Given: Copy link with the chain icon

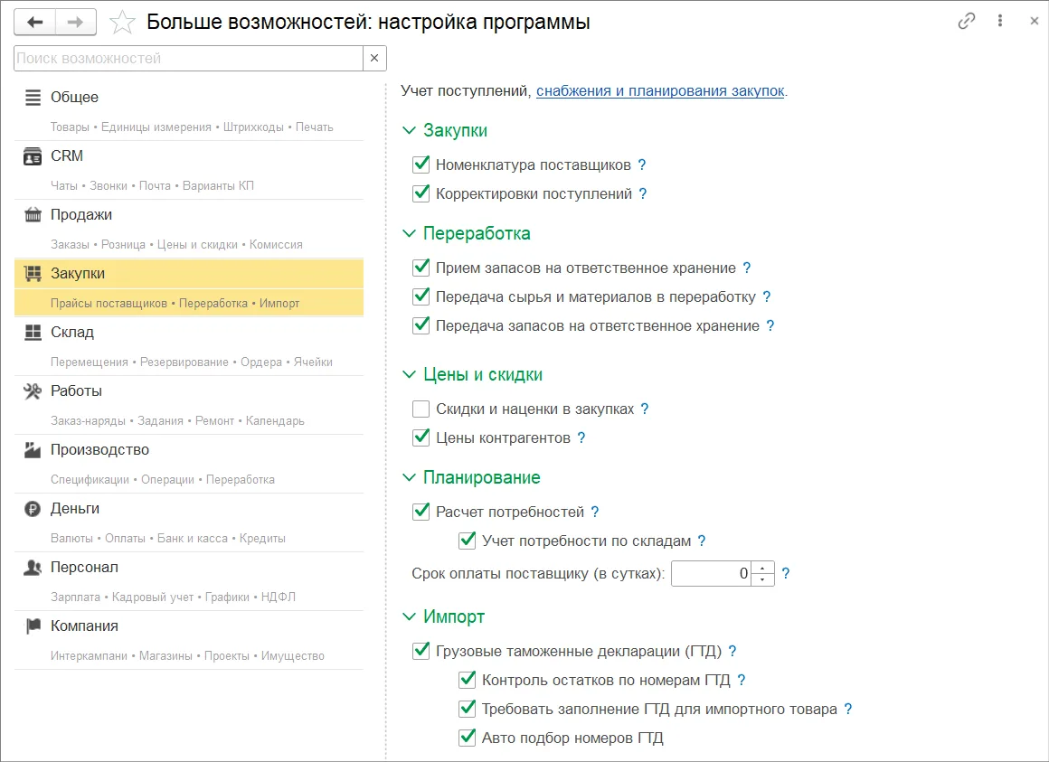Looking at the screenshot, I should 966,22.
